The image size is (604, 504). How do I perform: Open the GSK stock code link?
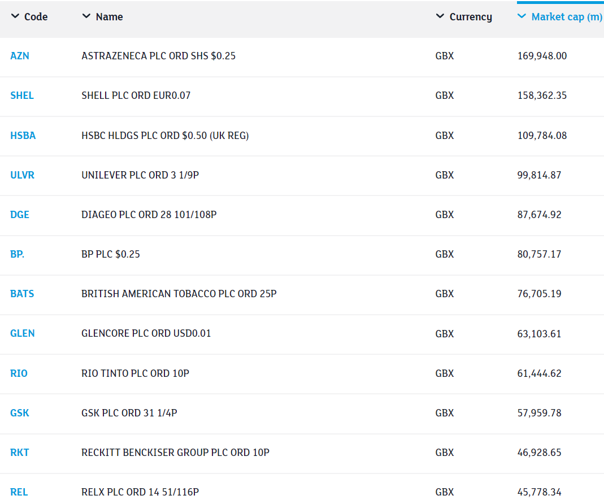point(20,413)
